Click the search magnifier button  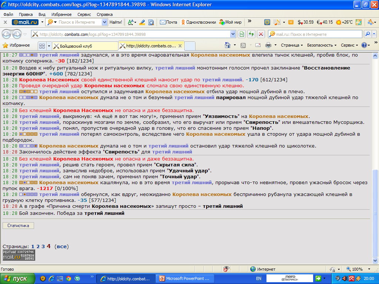368,34
